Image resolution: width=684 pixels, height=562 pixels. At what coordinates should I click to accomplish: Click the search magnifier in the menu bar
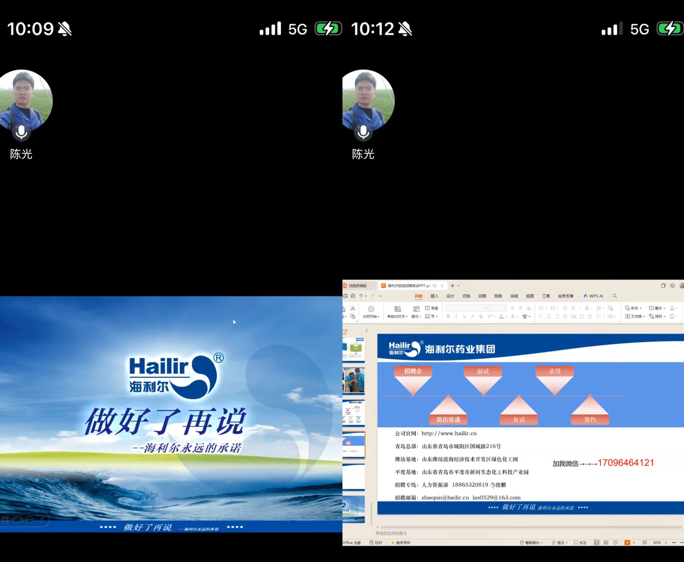coord(615,296)
